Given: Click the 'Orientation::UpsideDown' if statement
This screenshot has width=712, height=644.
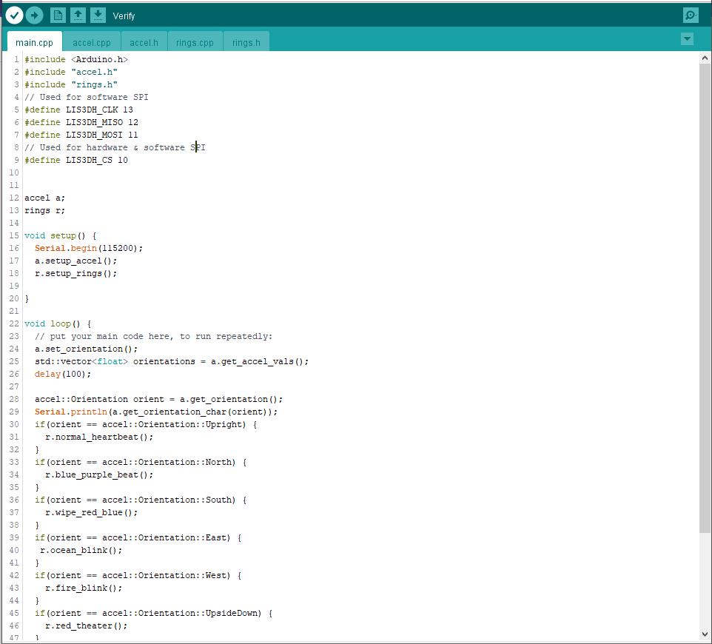Looking at the screenshot, I should tap(153, 613).
